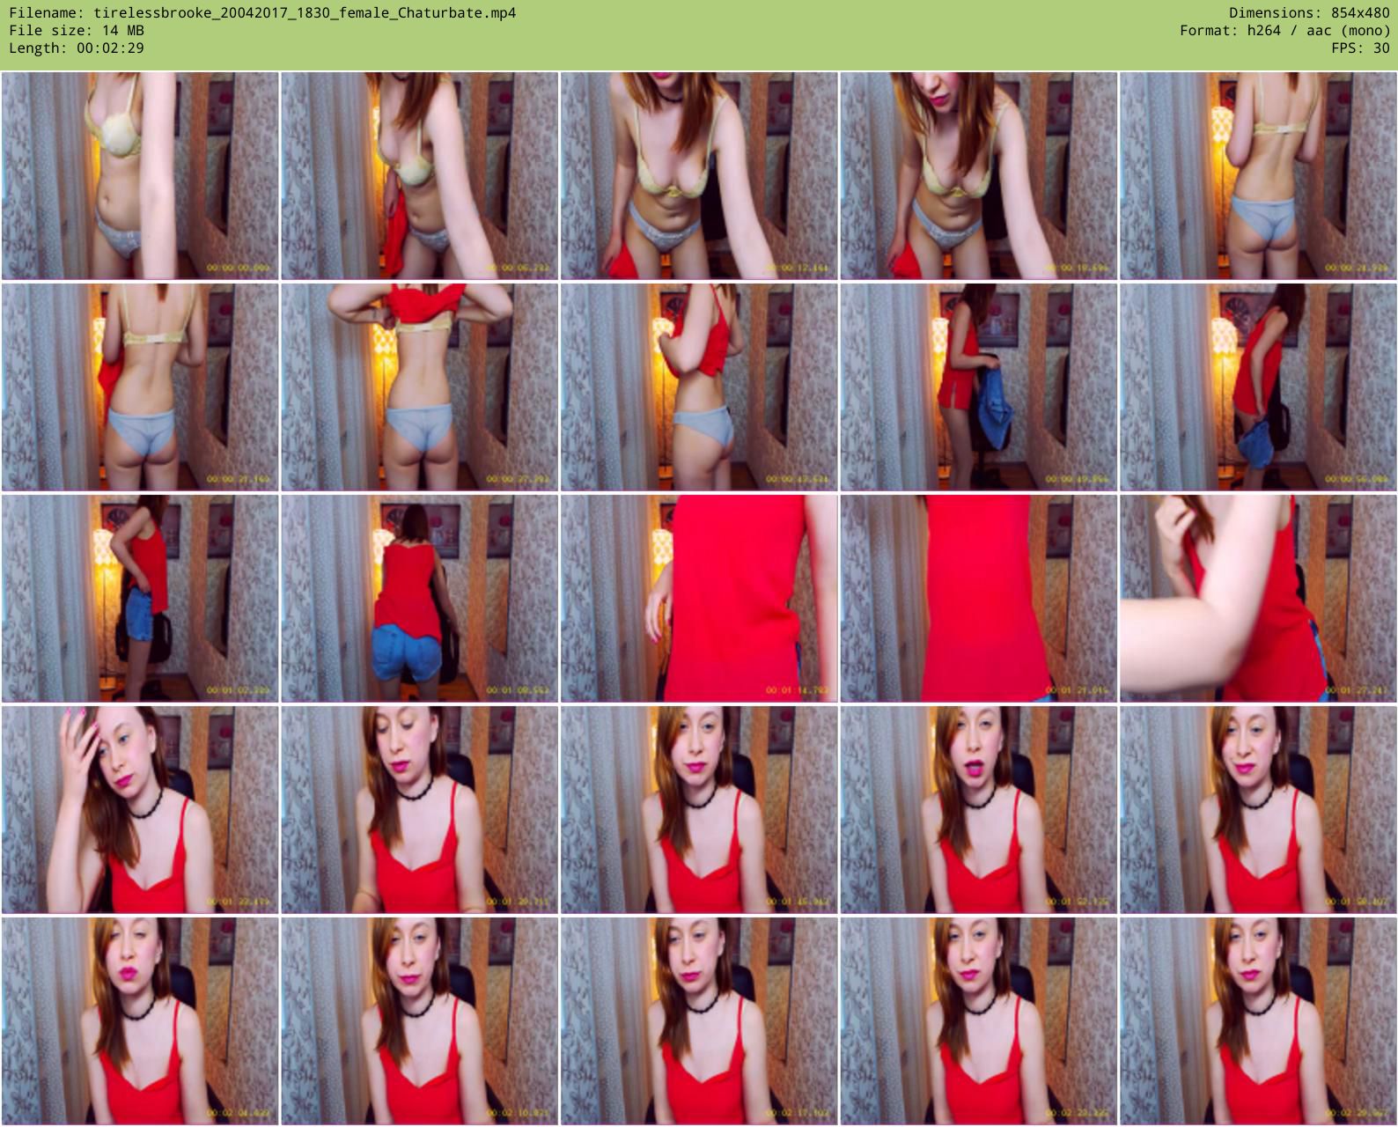Screen dimensions: 1398x1127
Task: Select the final thumbnail in the bottom row
Action: point(1258,1021)
